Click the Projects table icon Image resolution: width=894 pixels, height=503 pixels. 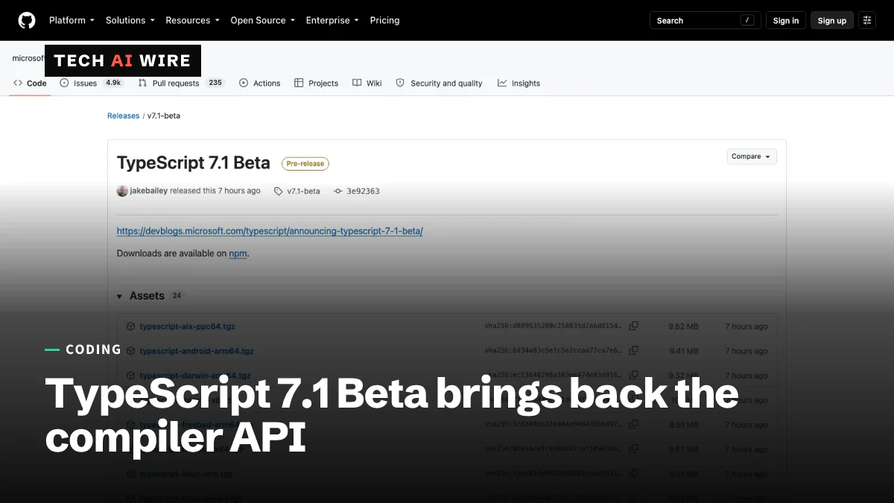(x=299, y=83)
